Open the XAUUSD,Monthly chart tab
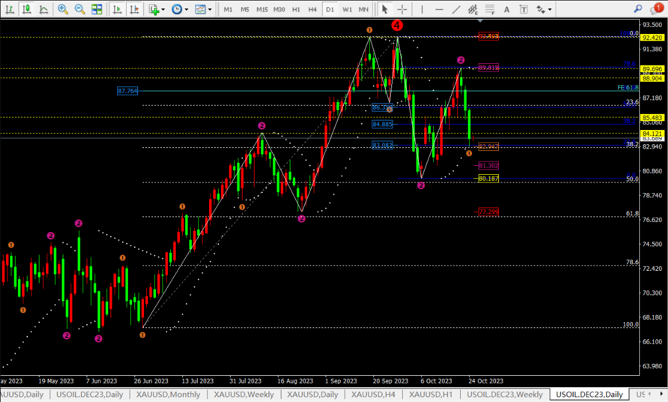This screenshot has height=402, width=668. [168, 394]
